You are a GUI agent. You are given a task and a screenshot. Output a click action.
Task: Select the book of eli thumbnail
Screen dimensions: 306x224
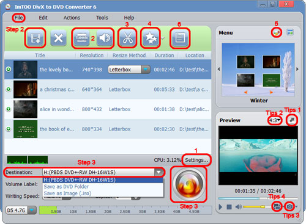click(25, 129)
